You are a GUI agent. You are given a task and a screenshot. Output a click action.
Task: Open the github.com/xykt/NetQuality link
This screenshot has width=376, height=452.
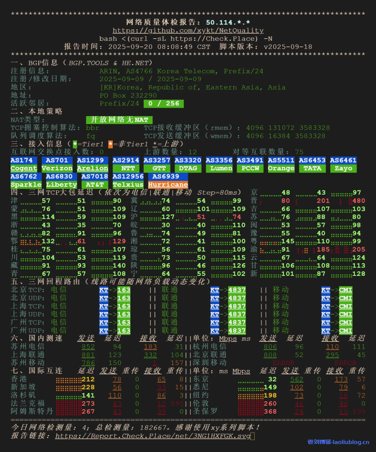(188, 30)
